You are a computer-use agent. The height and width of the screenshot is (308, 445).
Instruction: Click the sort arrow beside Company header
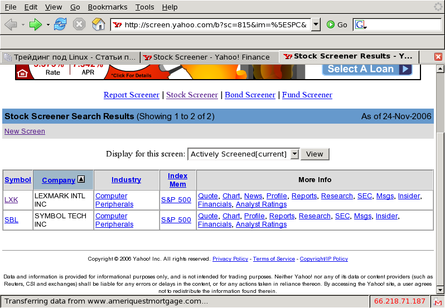(x=81, y=179)
